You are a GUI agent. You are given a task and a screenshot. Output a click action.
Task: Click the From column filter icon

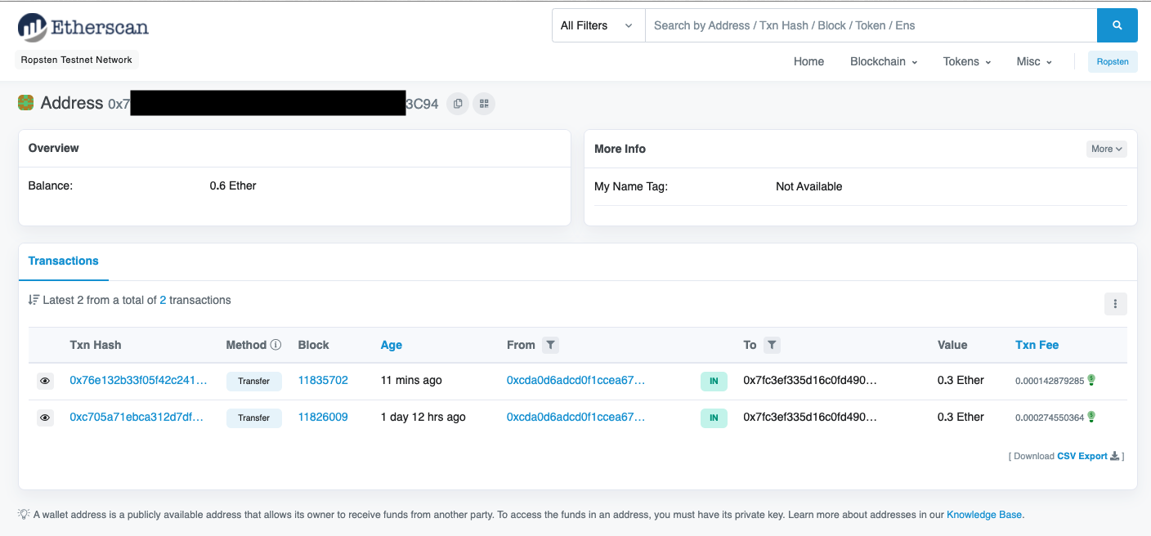(x=551, y=345)
